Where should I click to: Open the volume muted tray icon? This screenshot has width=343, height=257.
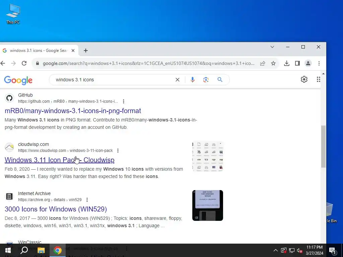coord(300,250)
